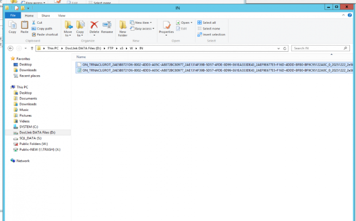Click Select none
Viewport: 356px width, 221px height.
click(209, 29)
